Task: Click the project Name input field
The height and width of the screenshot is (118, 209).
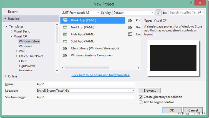Action: pyautogui.click(x=85, y=84)
